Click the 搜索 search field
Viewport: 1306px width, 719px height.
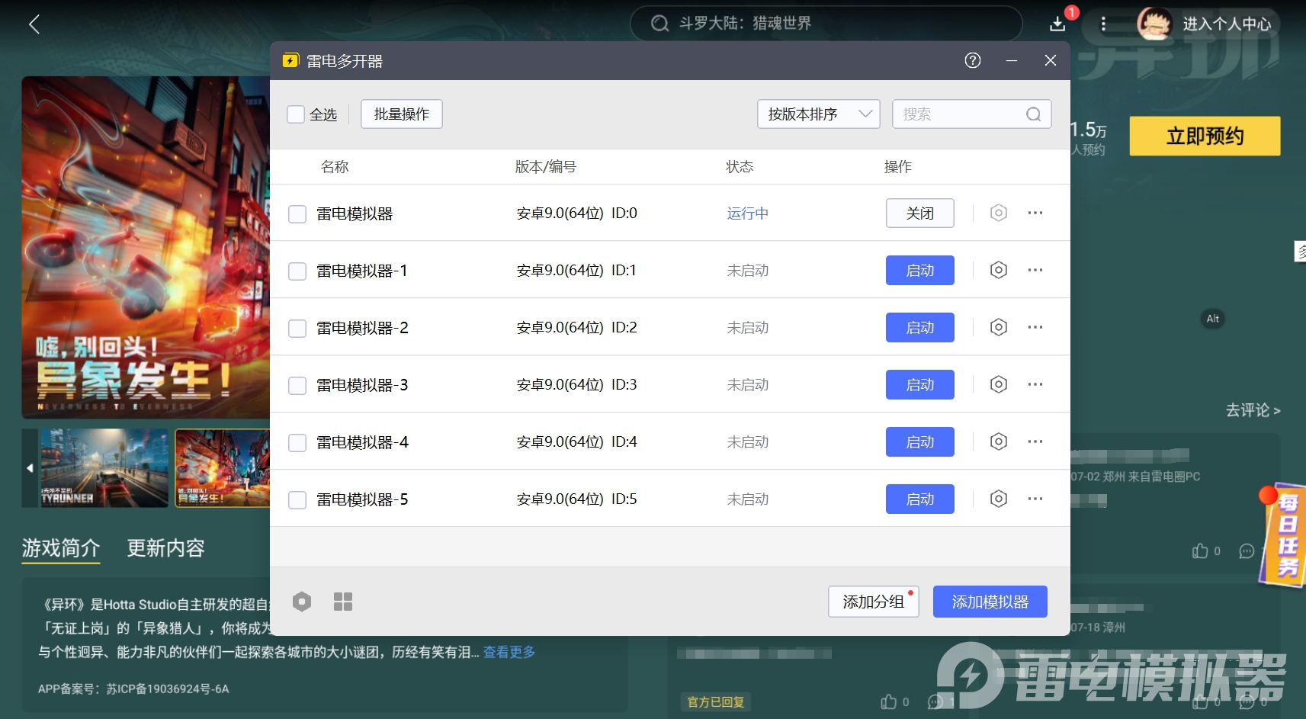pos(961,114)
